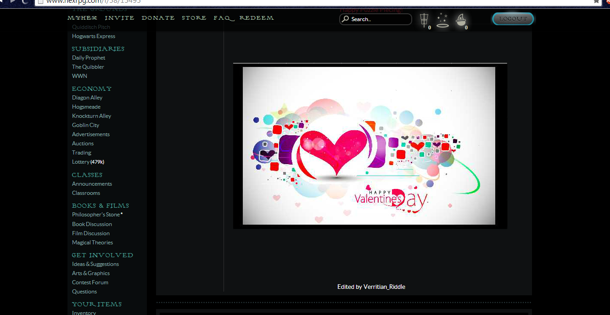
Task: Open class Announcements link
Action: (x=92, y=184)
